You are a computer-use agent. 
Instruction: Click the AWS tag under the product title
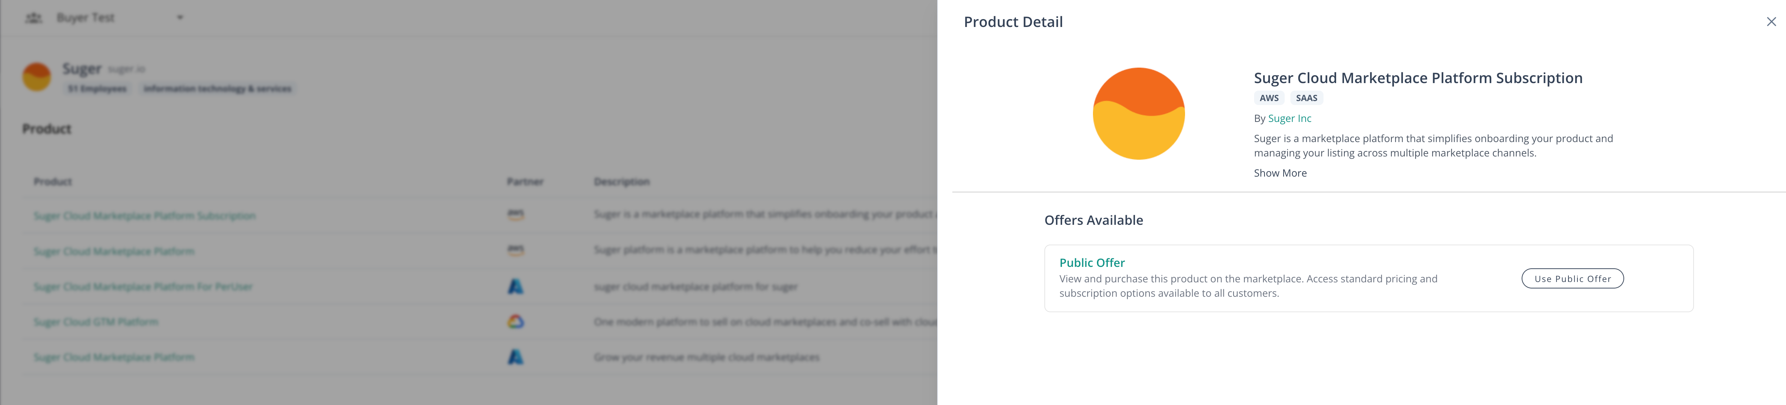[x=1268, y=98]
